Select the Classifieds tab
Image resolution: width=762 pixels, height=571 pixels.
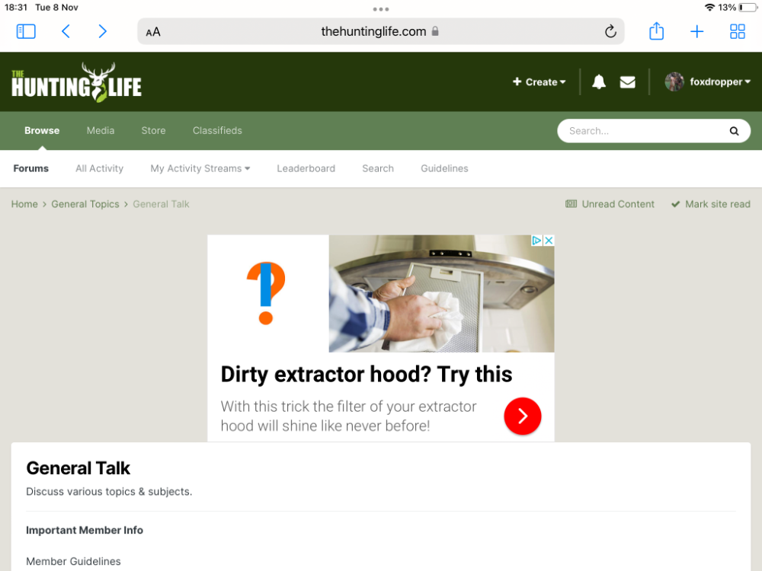tap(217, 131)
